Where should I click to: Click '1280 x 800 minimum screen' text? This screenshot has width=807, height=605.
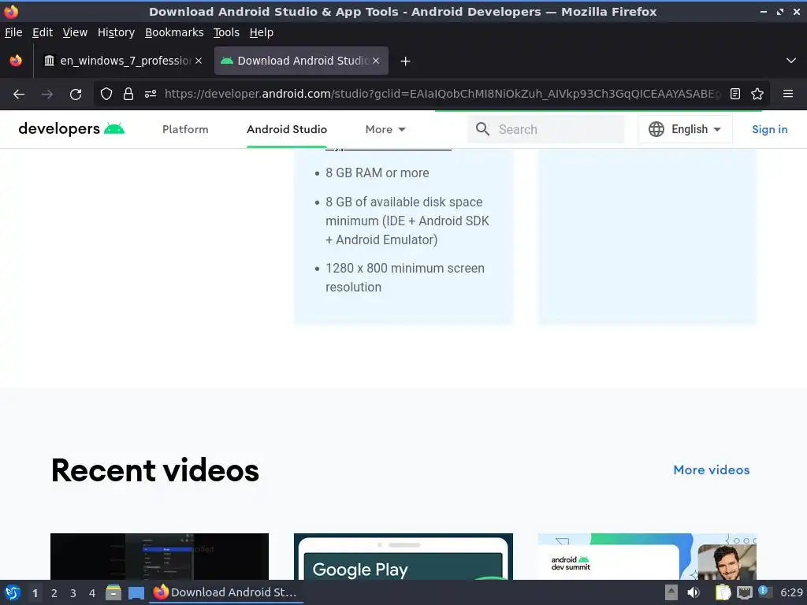[405, 268]
